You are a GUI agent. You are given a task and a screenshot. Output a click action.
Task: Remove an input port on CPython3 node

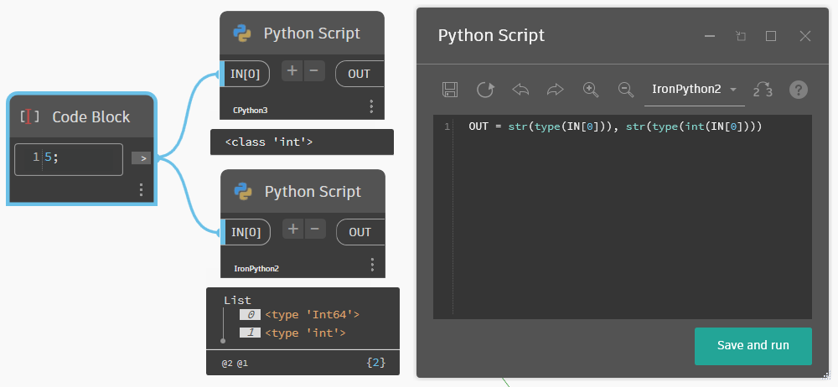pos(313,71)
